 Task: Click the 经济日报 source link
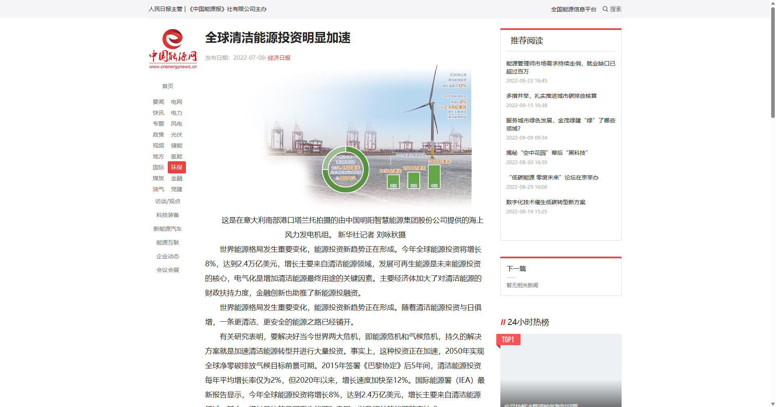pos(279,58)
